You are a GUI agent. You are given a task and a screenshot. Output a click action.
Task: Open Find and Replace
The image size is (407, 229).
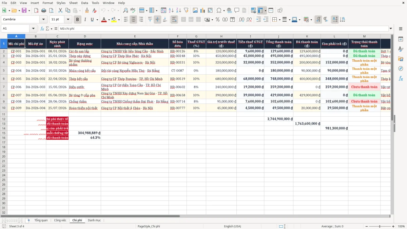click(x=125, y=11)
